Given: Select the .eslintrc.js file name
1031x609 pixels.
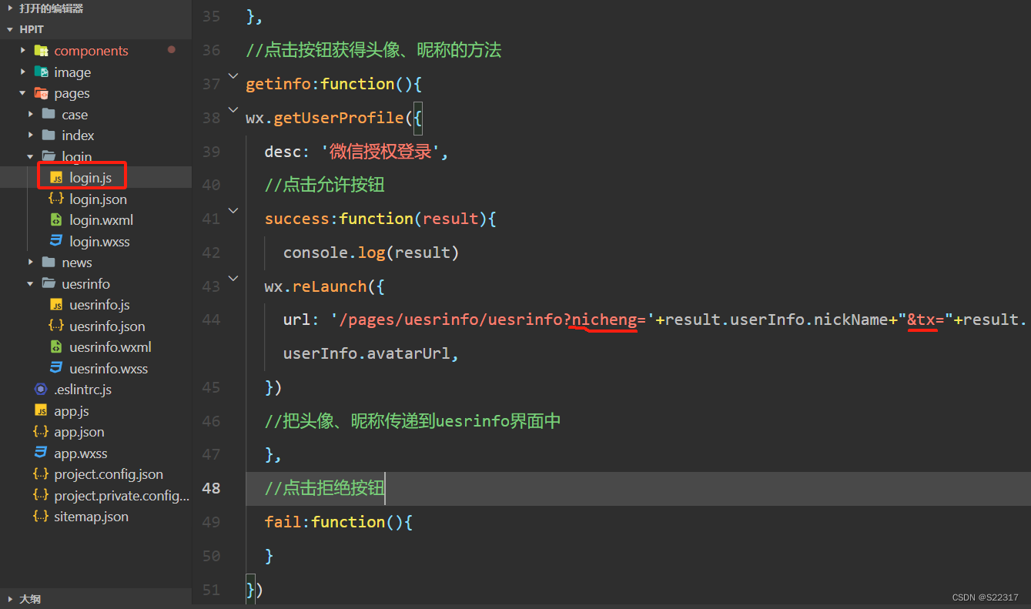Looking at the screenshot, I should coord(82,390).
